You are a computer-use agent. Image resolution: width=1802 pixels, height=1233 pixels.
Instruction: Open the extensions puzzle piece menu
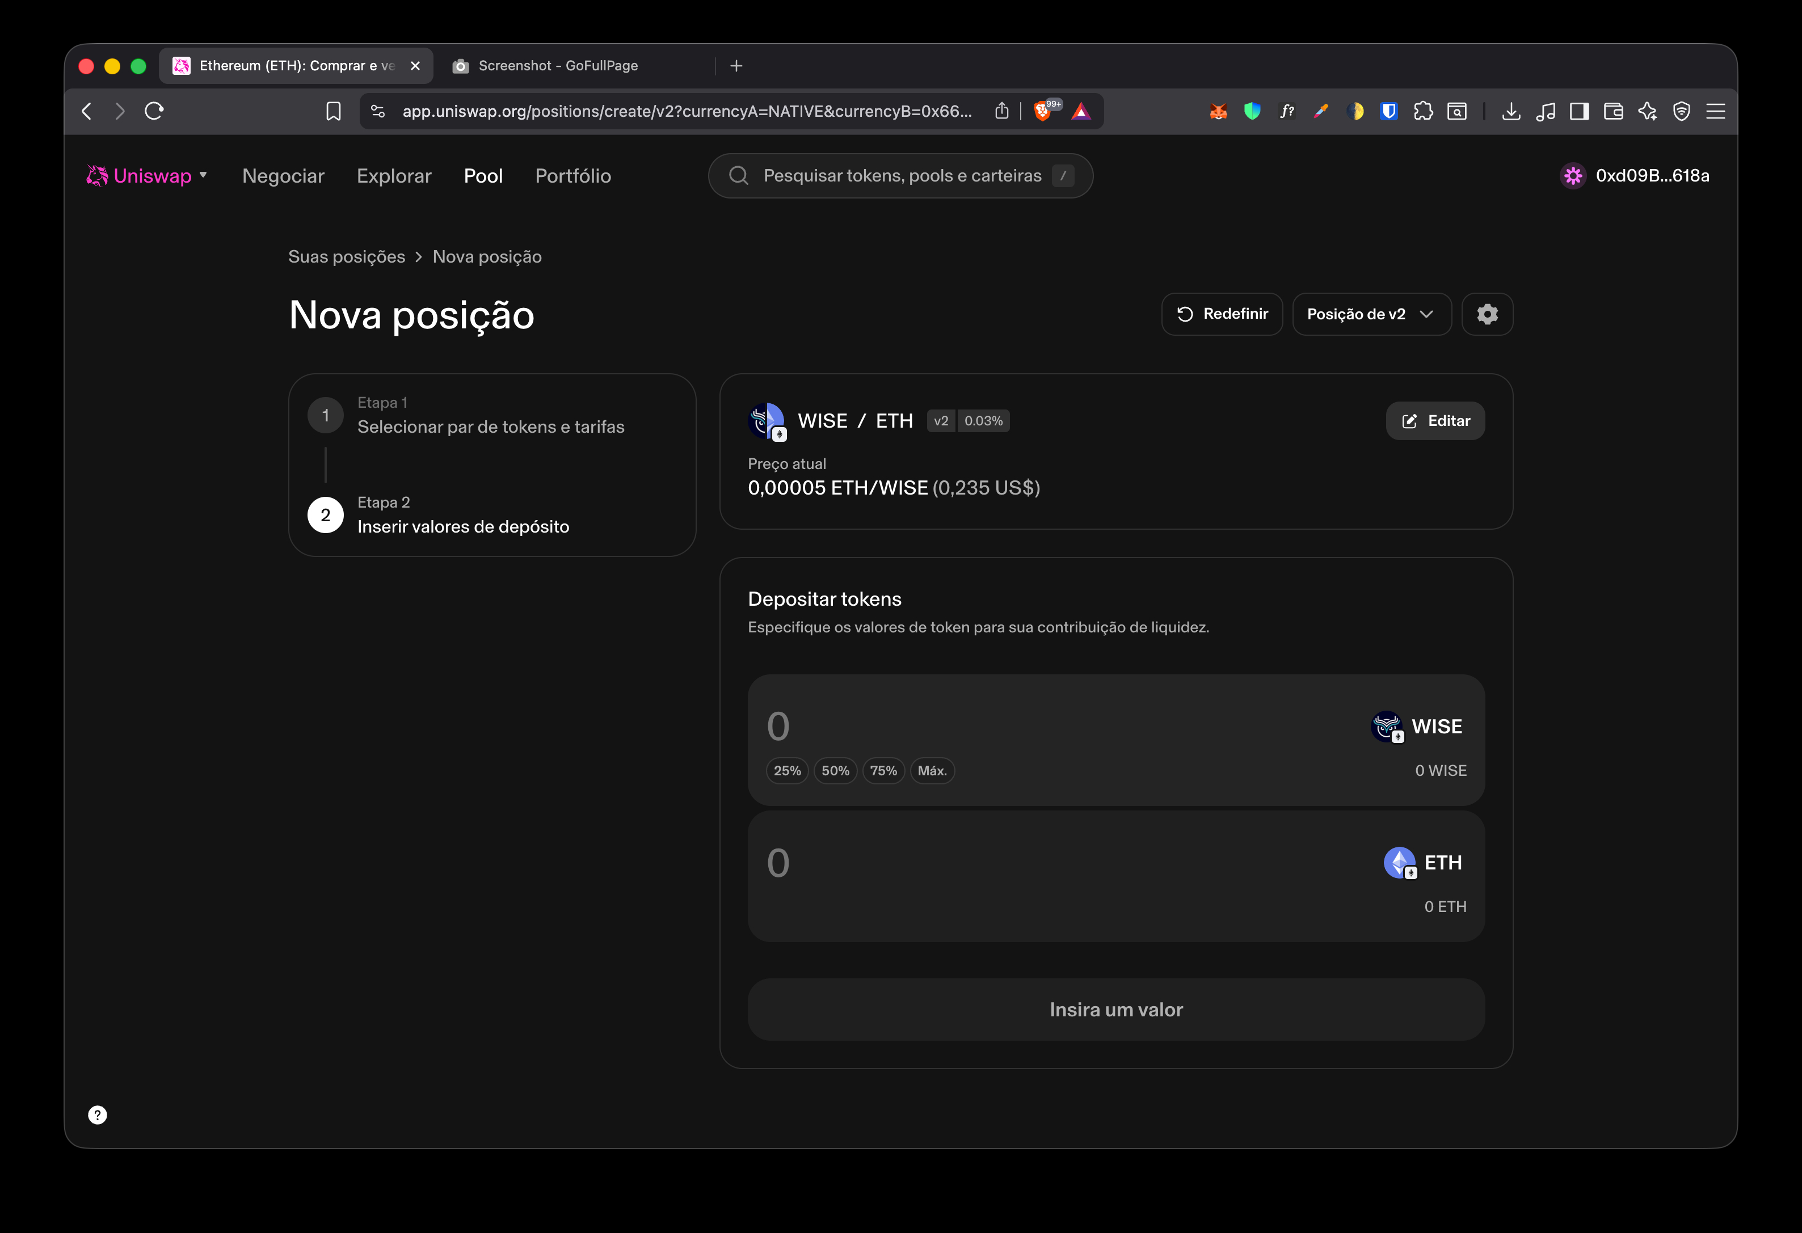point(1423,112)
